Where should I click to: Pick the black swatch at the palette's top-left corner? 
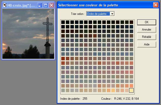coord(63,22)
